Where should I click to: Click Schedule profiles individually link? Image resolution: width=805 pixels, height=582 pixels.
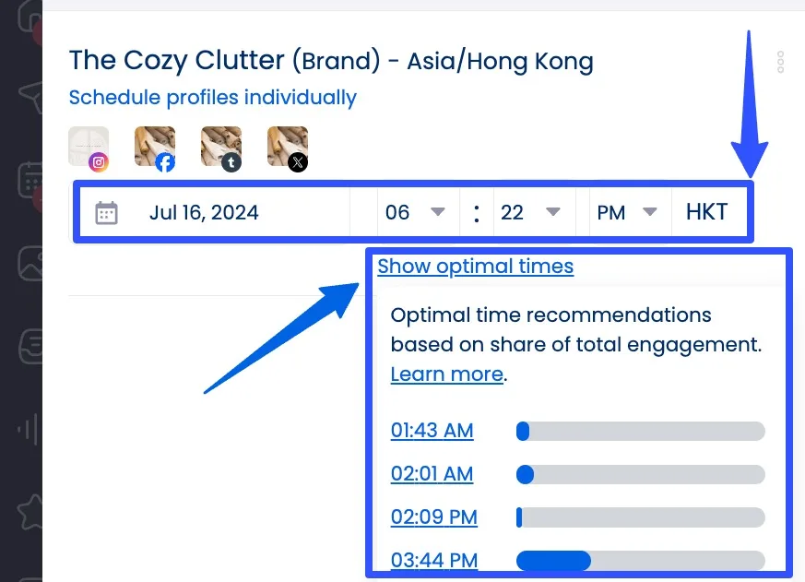[x=212, y=98]
